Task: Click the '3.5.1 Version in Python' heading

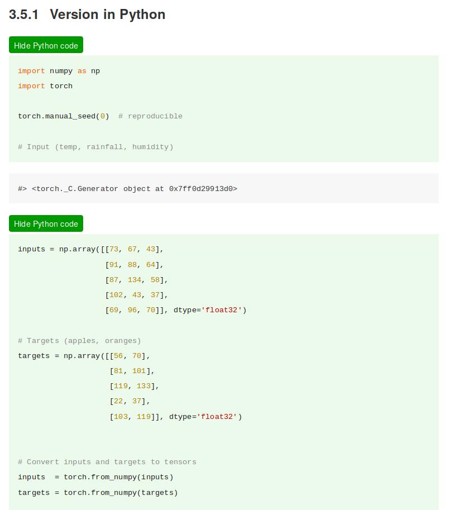Action: tap(87, 15)
